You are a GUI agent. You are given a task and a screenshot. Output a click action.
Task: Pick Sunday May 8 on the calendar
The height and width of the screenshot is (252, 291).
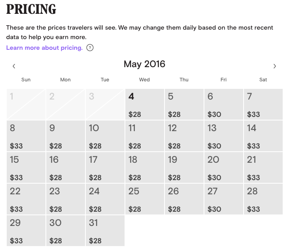click(26, 136)
